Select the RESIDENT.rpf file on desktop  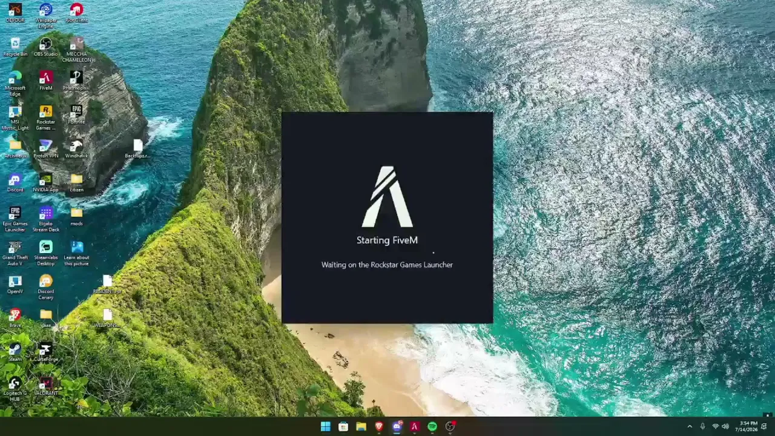point(107,284)
